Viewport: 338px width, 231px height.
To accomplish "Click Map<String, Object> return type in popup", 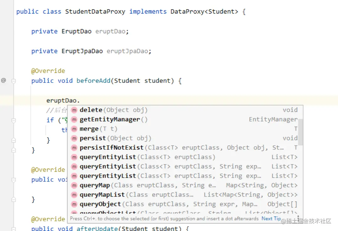I will coord(262,185).
